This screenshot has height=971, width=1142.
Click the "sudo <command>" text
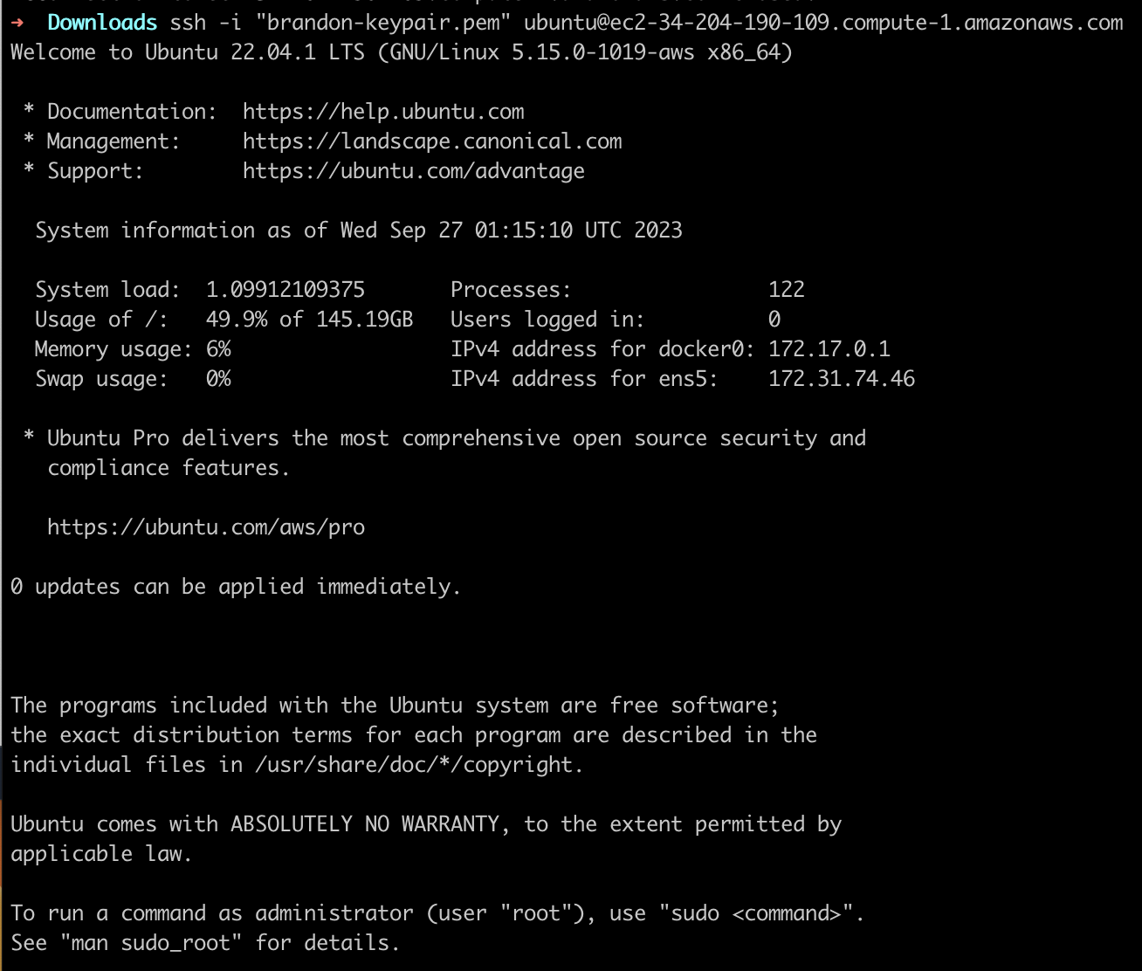760,913
